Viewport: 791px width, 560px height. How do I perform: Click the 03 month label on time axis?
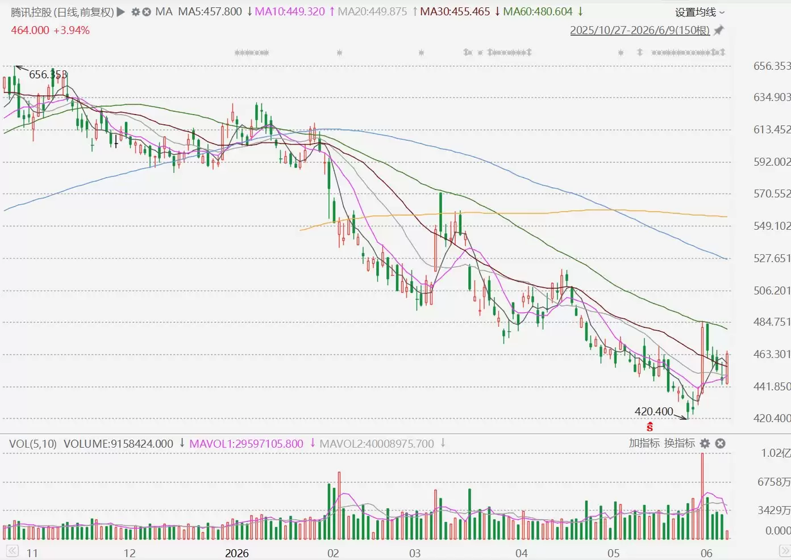click(x=415, y=553)
